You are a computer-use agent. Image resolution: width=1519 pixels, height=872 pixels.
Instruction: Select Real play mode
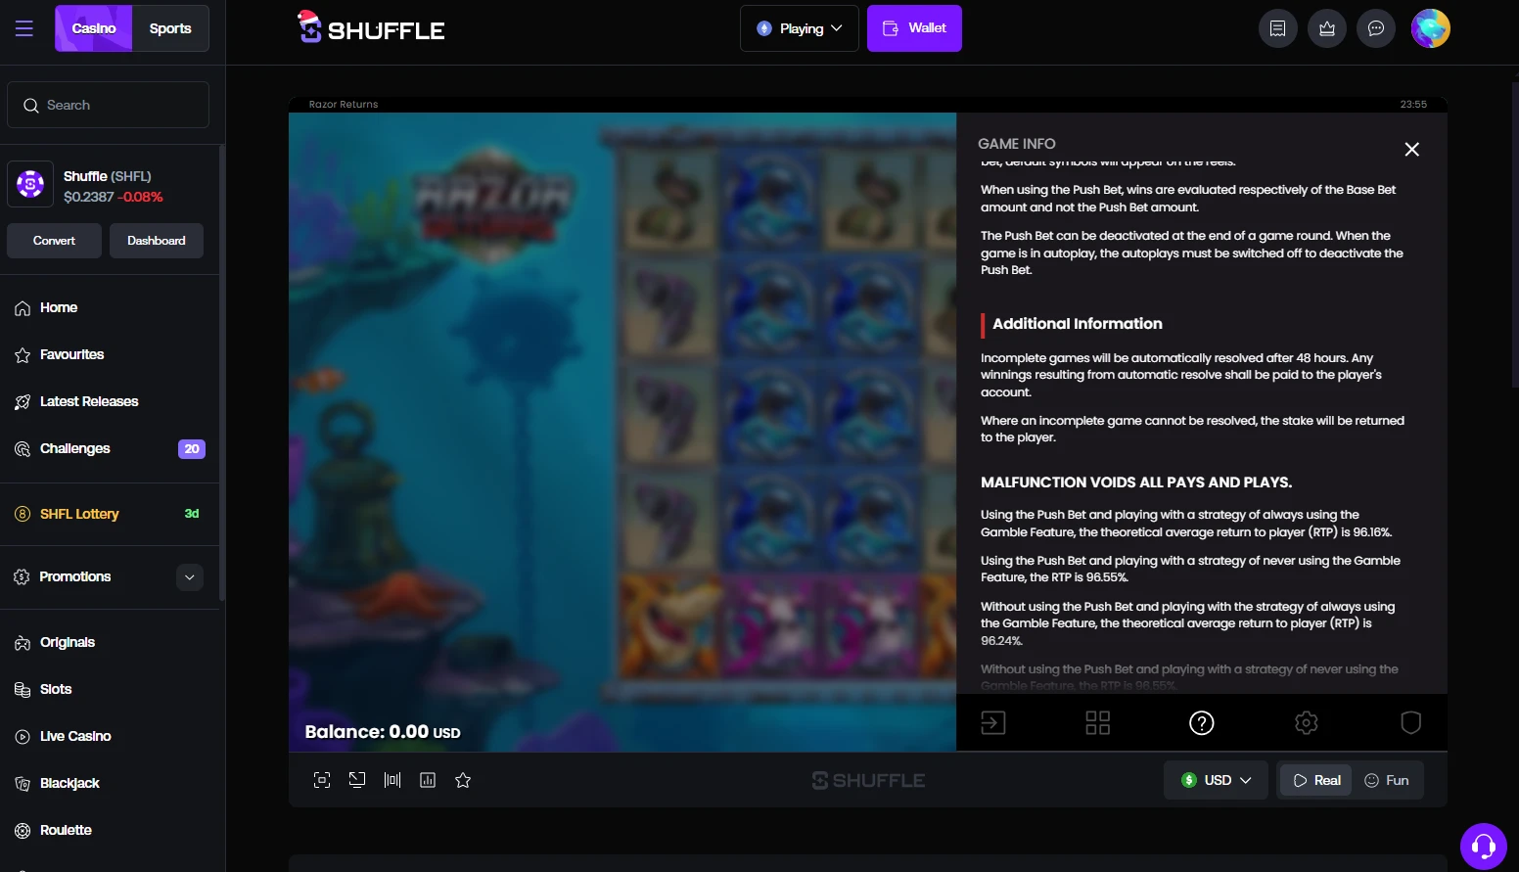coord(1316,780)
